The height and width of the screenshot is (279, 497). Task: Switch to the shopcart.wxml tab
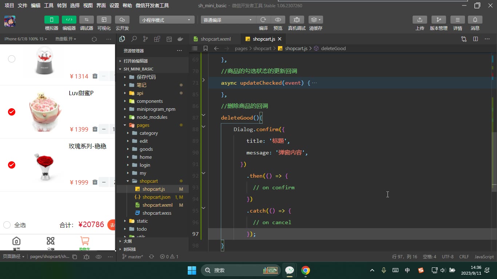point(215,39)
